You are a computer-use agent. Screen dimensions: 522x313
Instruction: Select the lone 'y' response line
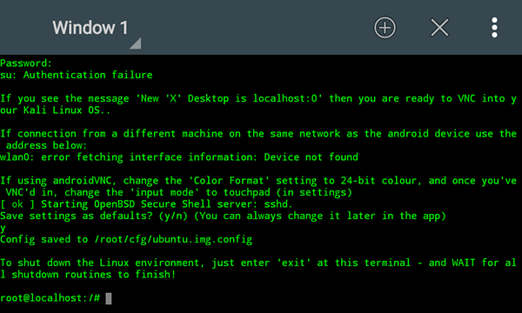click(3, 228)
